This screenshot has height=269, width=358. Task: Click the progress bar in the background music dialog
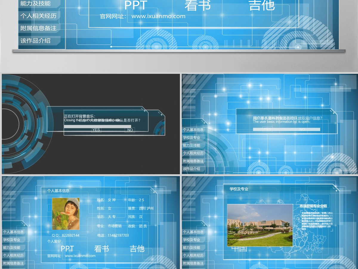point(98,126)
